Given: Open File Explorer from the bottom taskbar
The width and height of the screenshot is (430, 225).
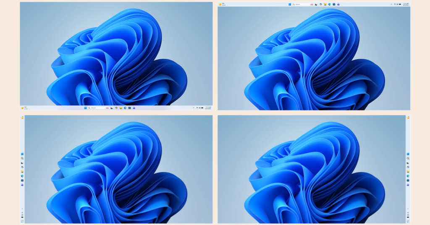Looking at the screenshot, I should (x=121, y=108).
